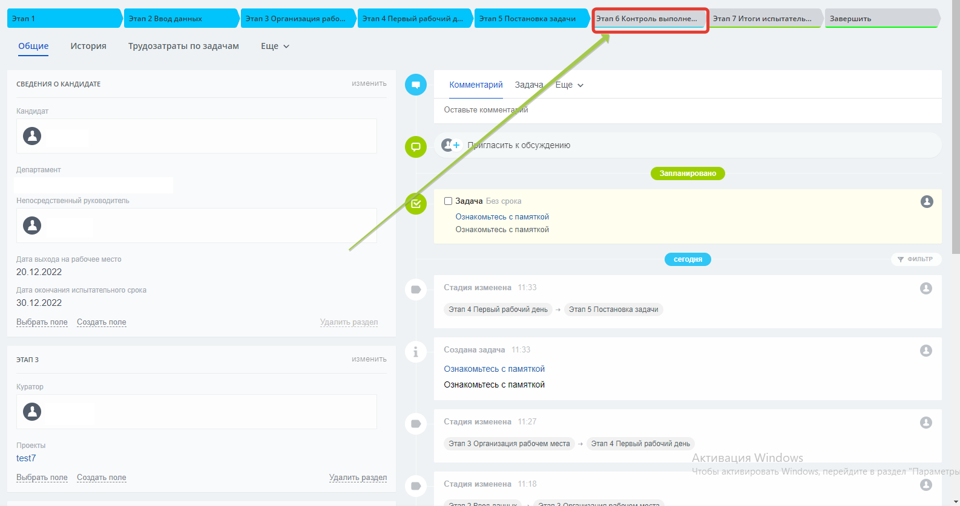Select Комментарий tab in timeline editor

[x=476, y=85]
